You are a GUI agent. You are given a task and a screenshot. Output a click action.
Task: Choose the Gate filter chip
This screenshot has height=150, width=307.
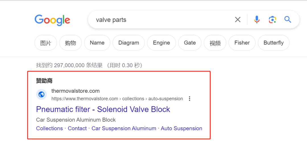coord(190,43)
